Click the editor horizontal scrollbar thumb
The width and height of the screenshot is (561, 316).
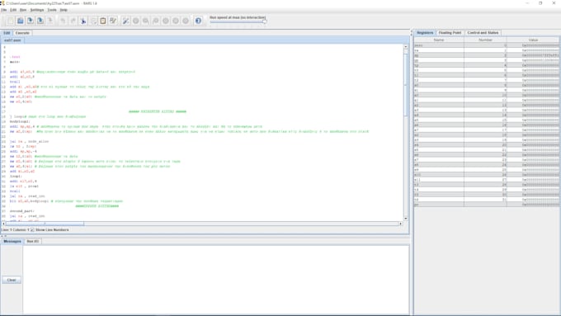45,224
